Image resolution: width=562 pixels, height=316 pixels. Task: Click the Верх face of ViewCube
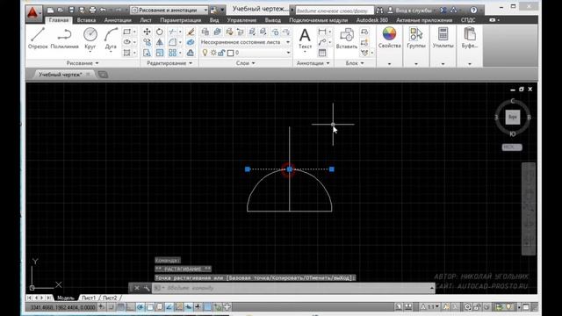click(x=513, y=117)
